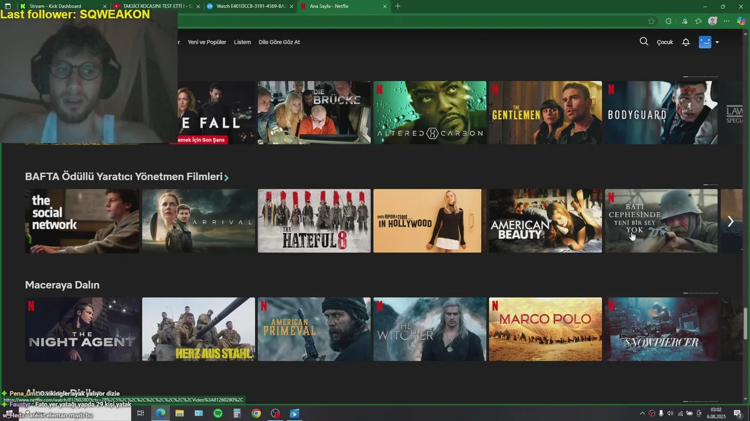
Task: Open The Night Agent thumbnail
Action: point(82,329)
